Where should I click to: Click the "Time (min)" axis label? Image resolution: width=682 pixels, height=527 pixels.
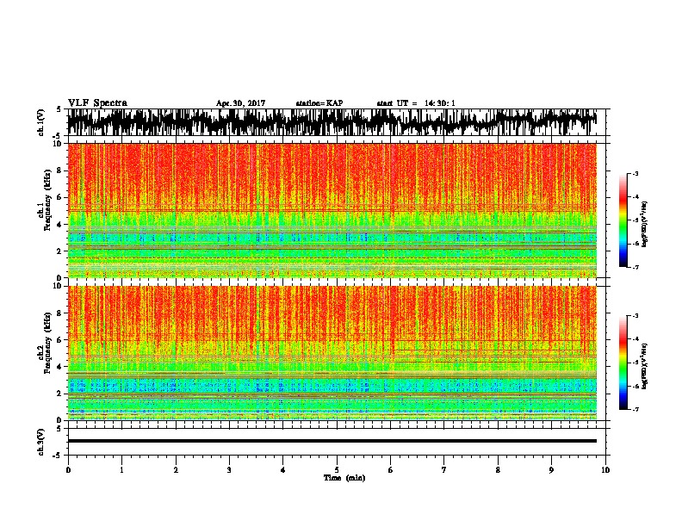coord(344,478)
